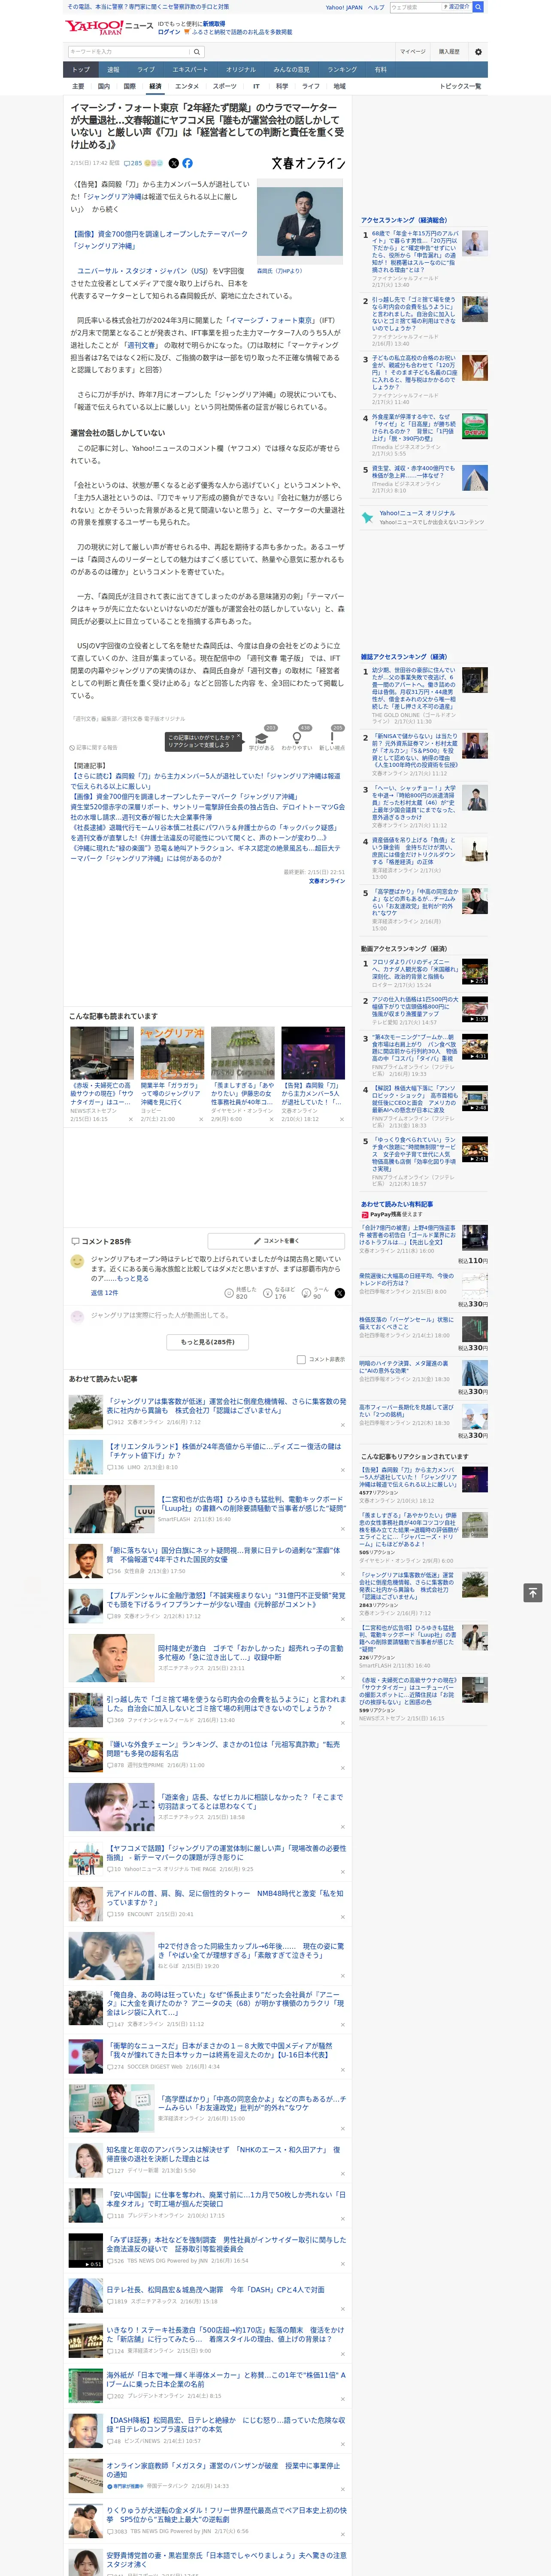Open the ランキング tab
The height and width of the screenshot is (2576, 551).
[x=342, y=69]
